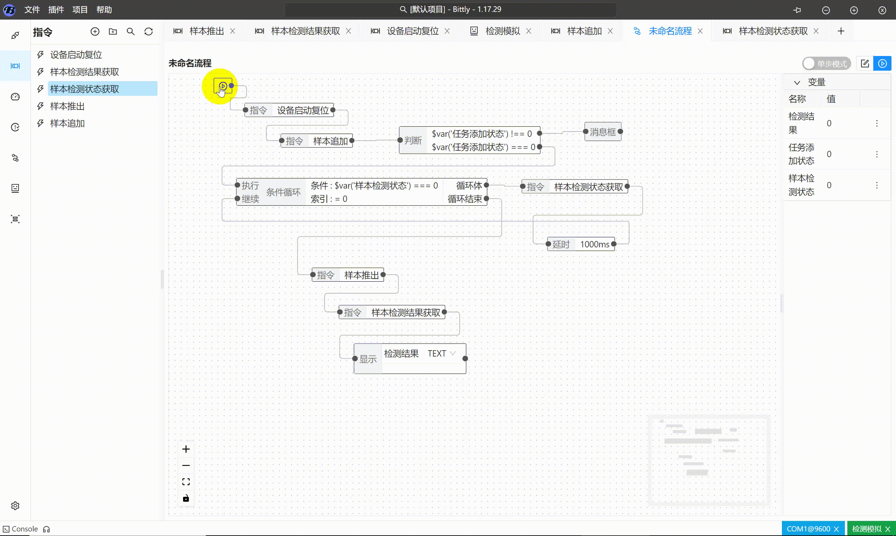Run the flow with the blue play button

(882, 63)
